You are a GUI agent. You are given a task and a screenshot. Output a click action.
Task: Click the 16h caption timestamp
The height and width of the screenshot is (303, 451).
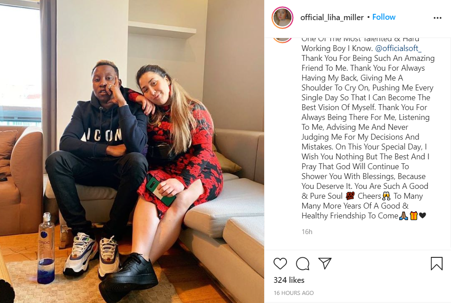(x=307, y=231)
